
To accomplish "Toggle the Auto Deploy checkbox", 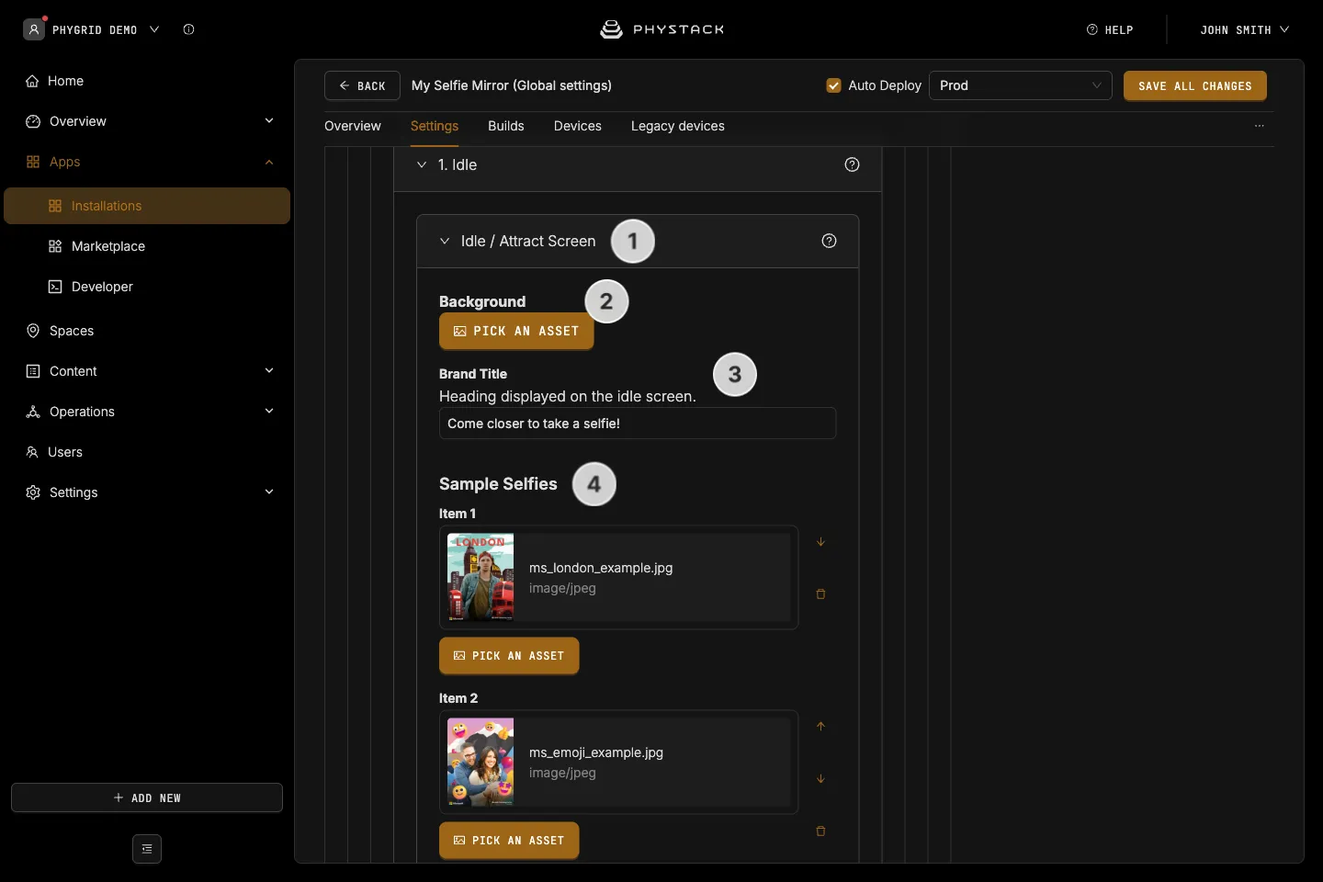I will tap(833, 85).
